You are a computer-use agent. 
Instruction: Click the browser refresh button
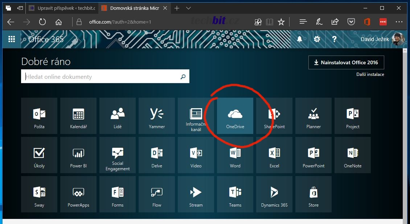pyautogui.click(x=42, y=22)
